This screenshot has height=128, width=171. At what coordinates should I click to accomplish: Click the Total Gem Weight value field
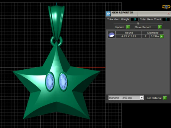[135, 19]
